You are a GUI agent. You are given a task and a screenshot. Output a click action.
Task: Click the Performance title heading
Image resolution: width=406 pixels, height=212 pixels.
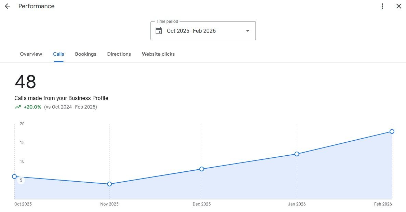point(36,6)
